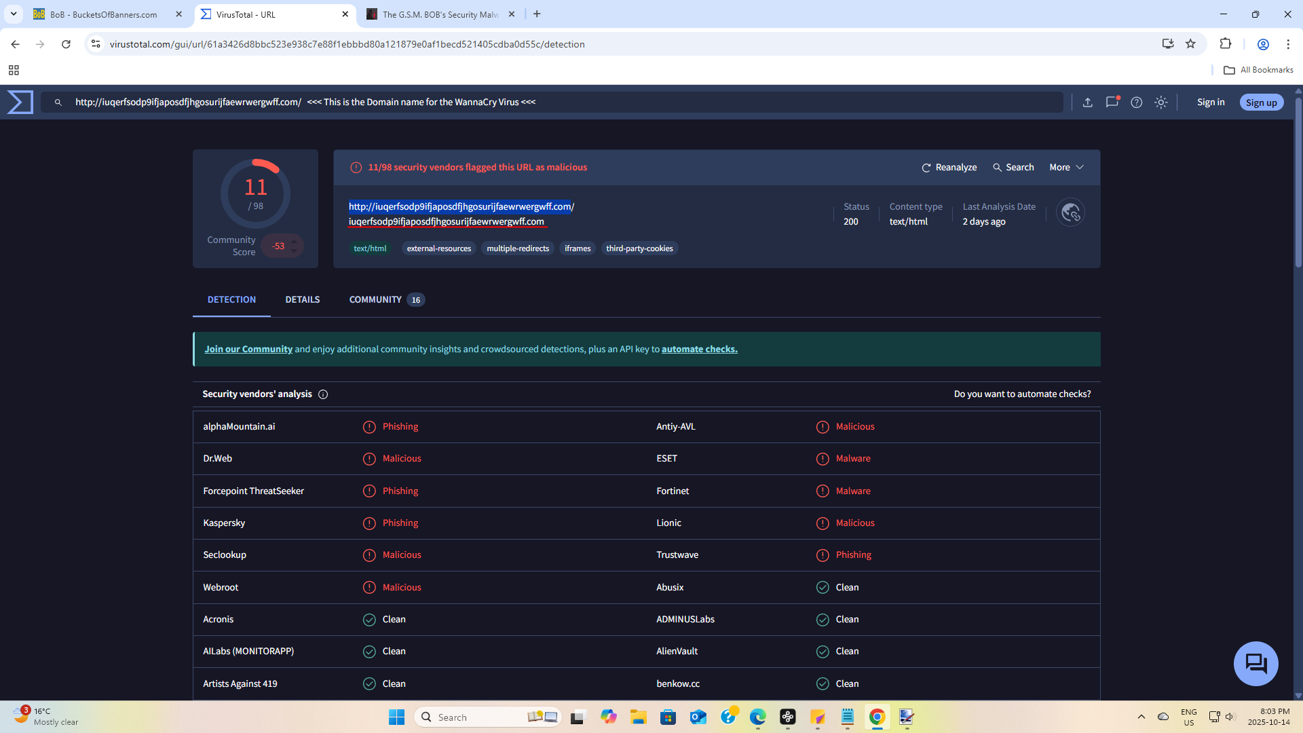Image resolution: width=1303 pixels, height=733 pixels.
Task: Open the Extensions puzzle icon
Action: pos(1226,44)
